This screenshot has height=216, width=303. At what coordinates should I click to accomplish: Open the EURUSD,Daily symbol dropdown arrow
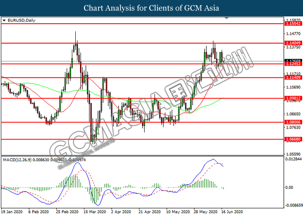4,20
